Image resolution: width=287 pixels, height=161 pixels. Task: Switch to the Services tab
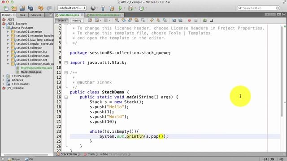pyautogui.click(x=36, y=15)
